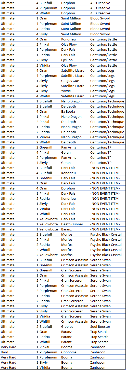Select Baranz in the NON EVENT ITEM row

click(x=66, y=229)
